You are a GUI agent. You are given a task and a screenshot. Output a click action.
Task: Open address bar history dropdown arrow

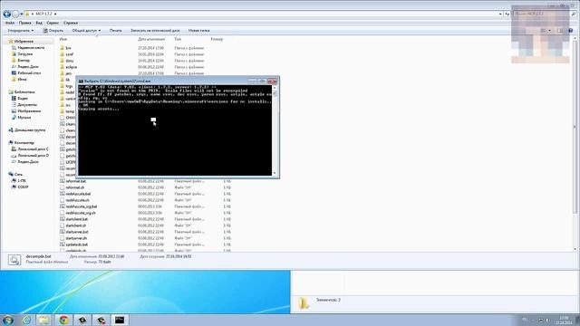click(x=500, y=14)
